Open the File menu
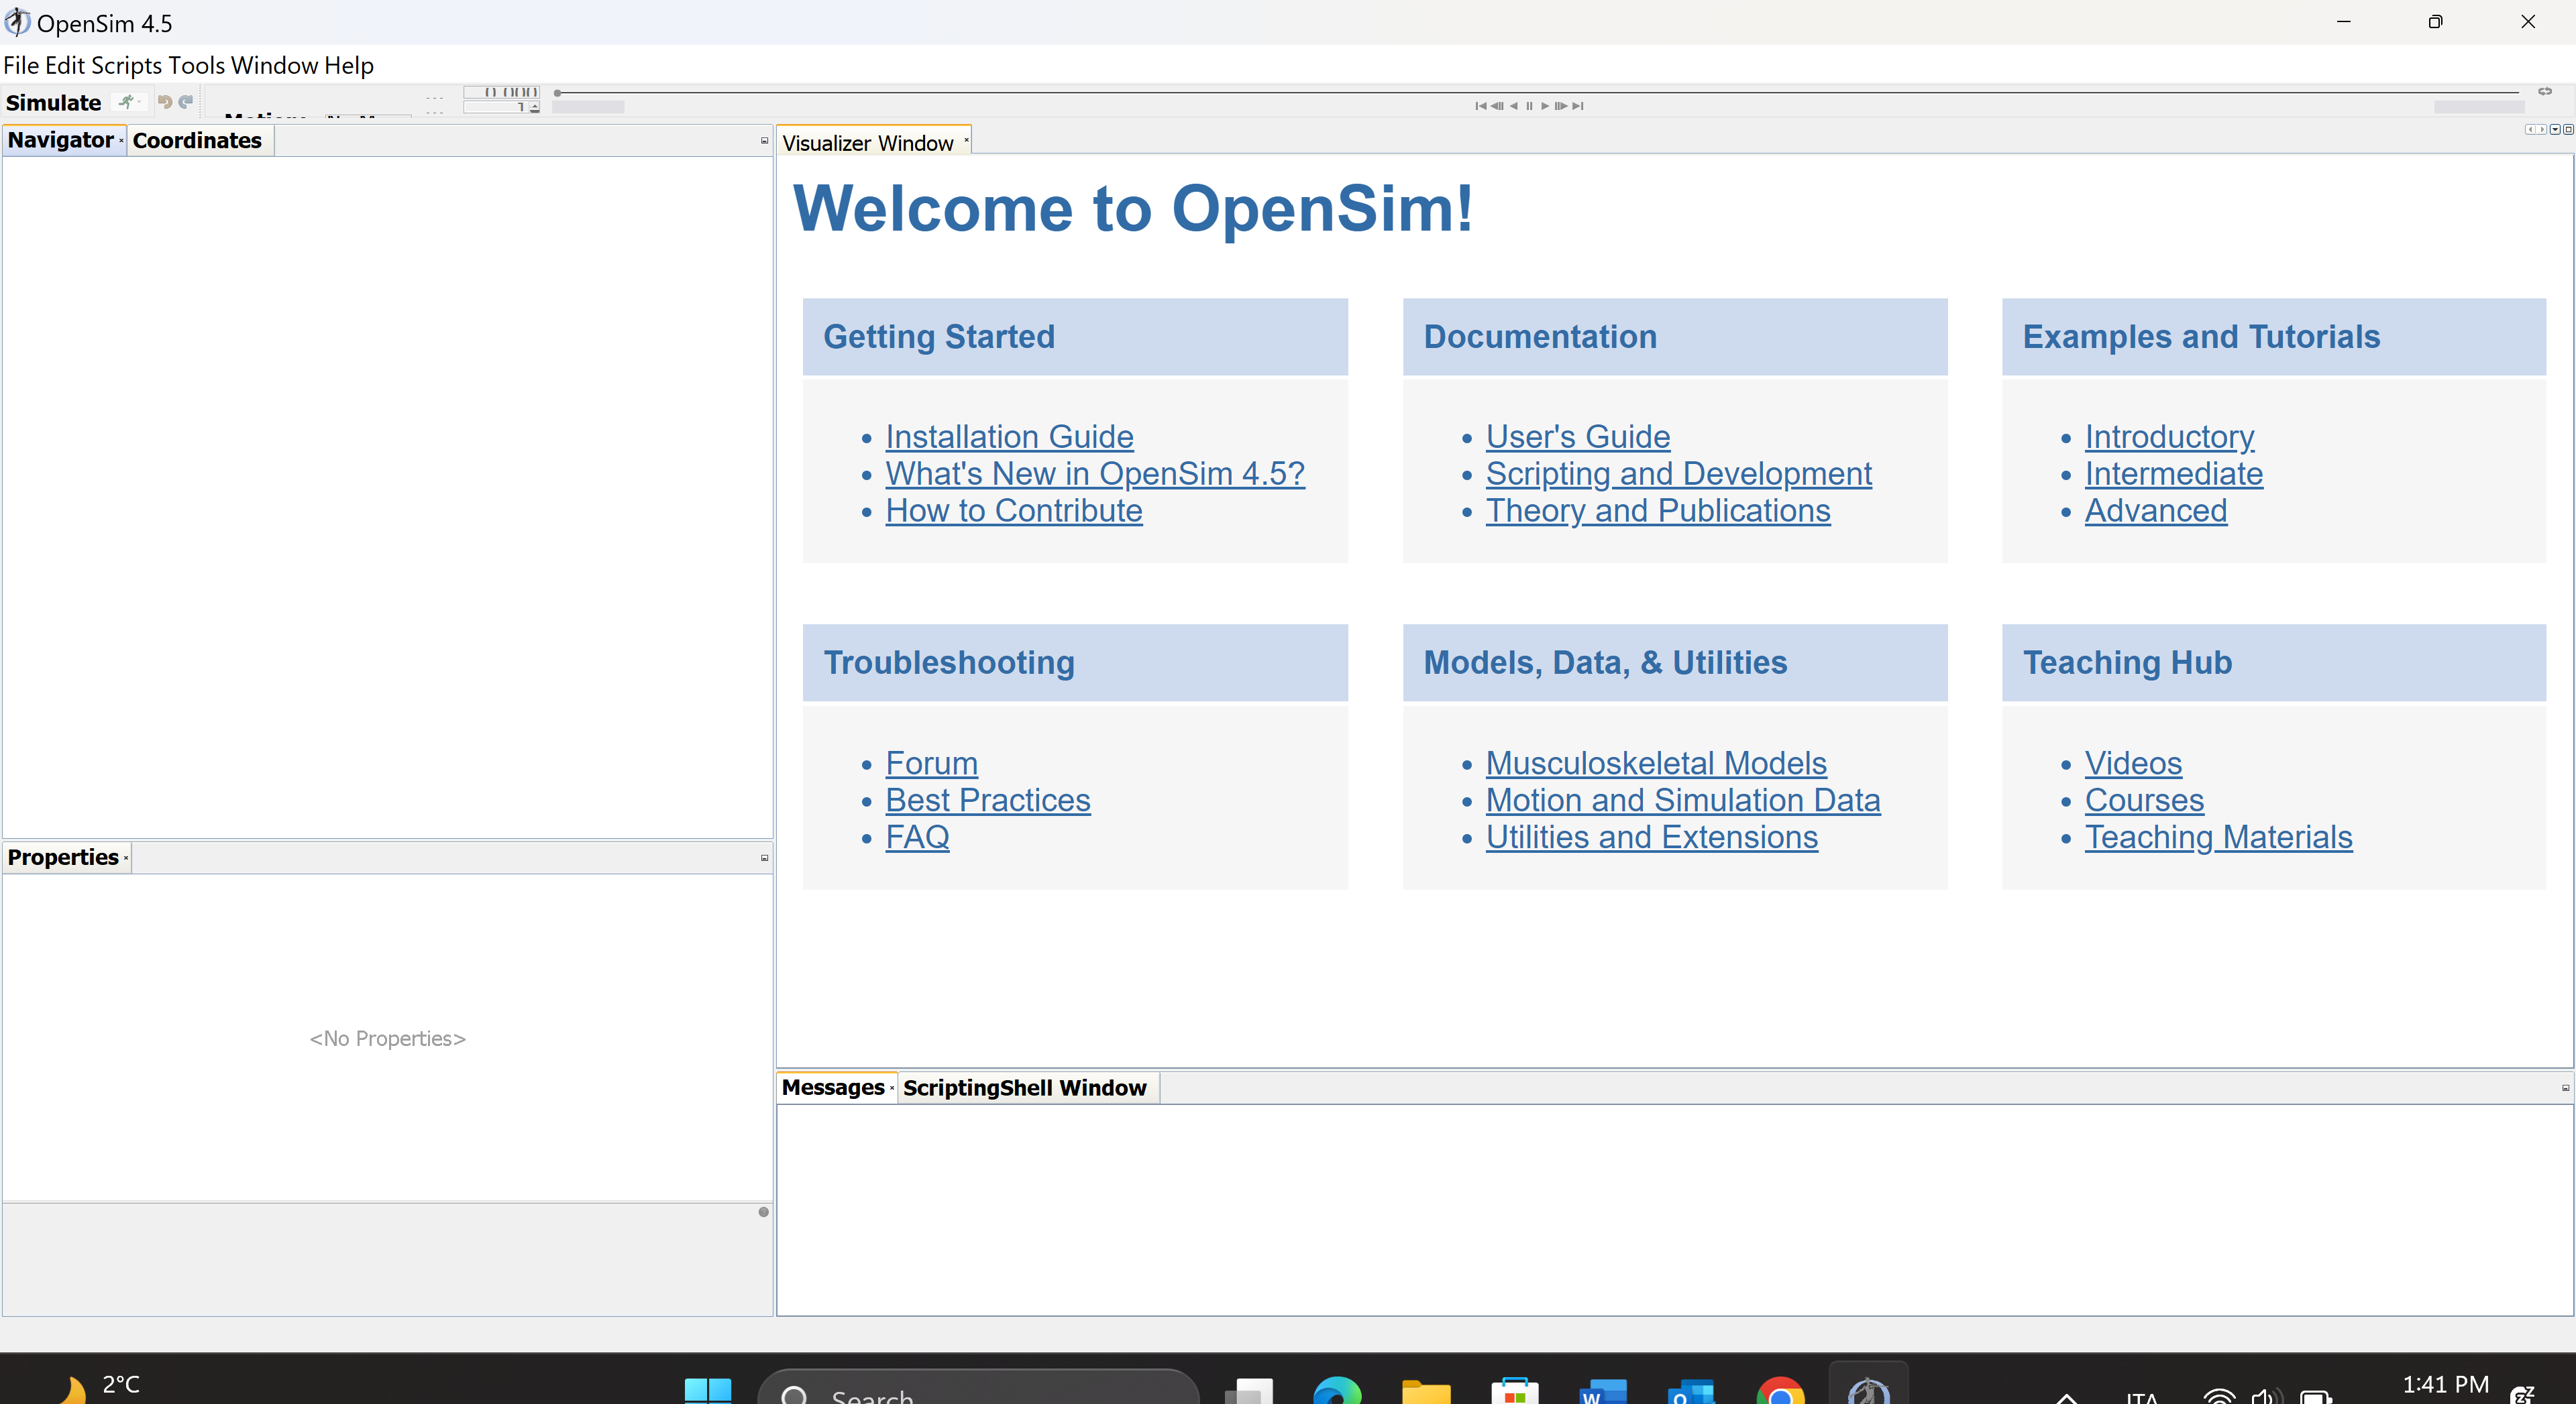This screenshot has width=2576, height=1404. pos(21,65)
